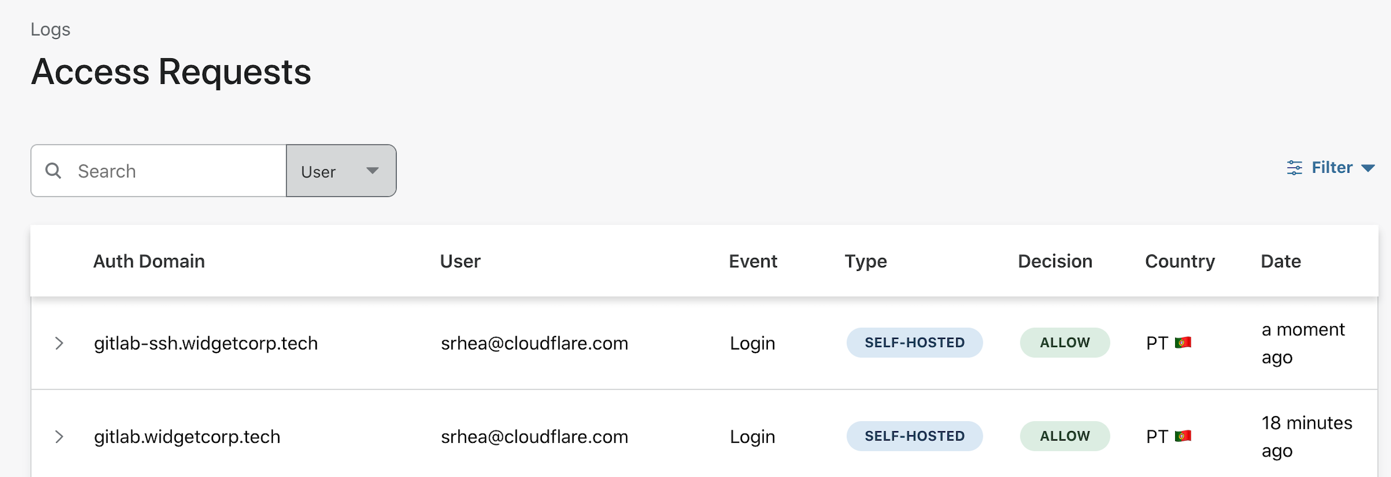This screenshot has width=1391, height=477.
Task: Click the User column header
Action: click(460, 261)
